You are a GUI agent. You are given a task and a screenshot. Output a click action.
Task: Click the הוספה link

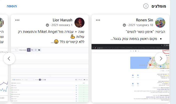(x=12, y=6)
